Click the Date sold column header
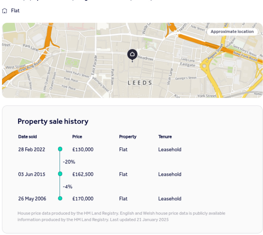Viewport: 263px width, 235px height. (28, 137)
